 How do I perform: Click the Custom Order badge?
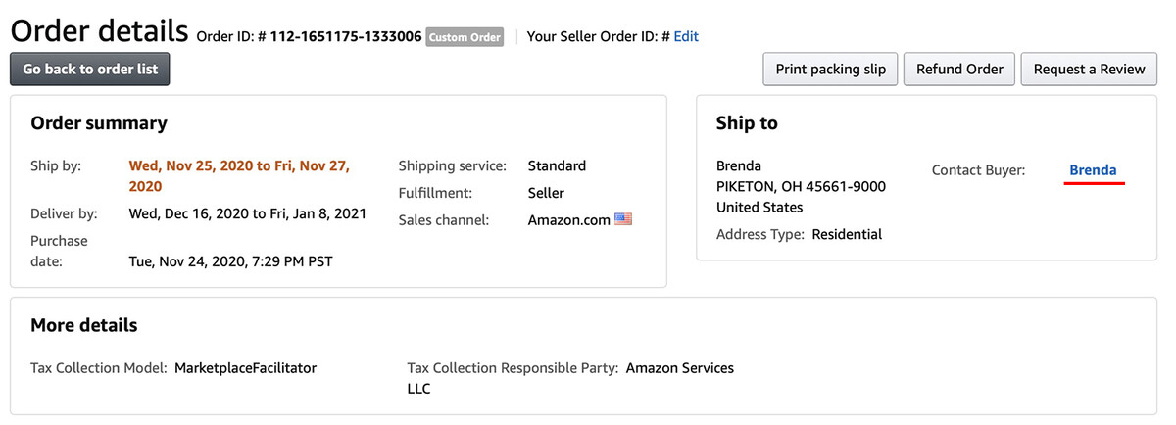point(465,37)
